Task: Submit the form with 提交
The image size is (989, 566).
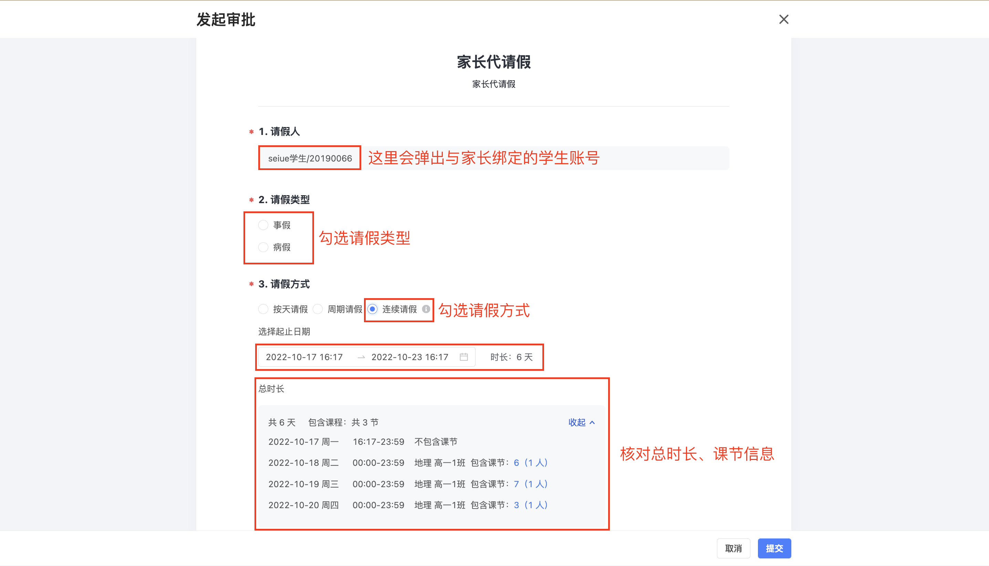Action: coord(774,548)
